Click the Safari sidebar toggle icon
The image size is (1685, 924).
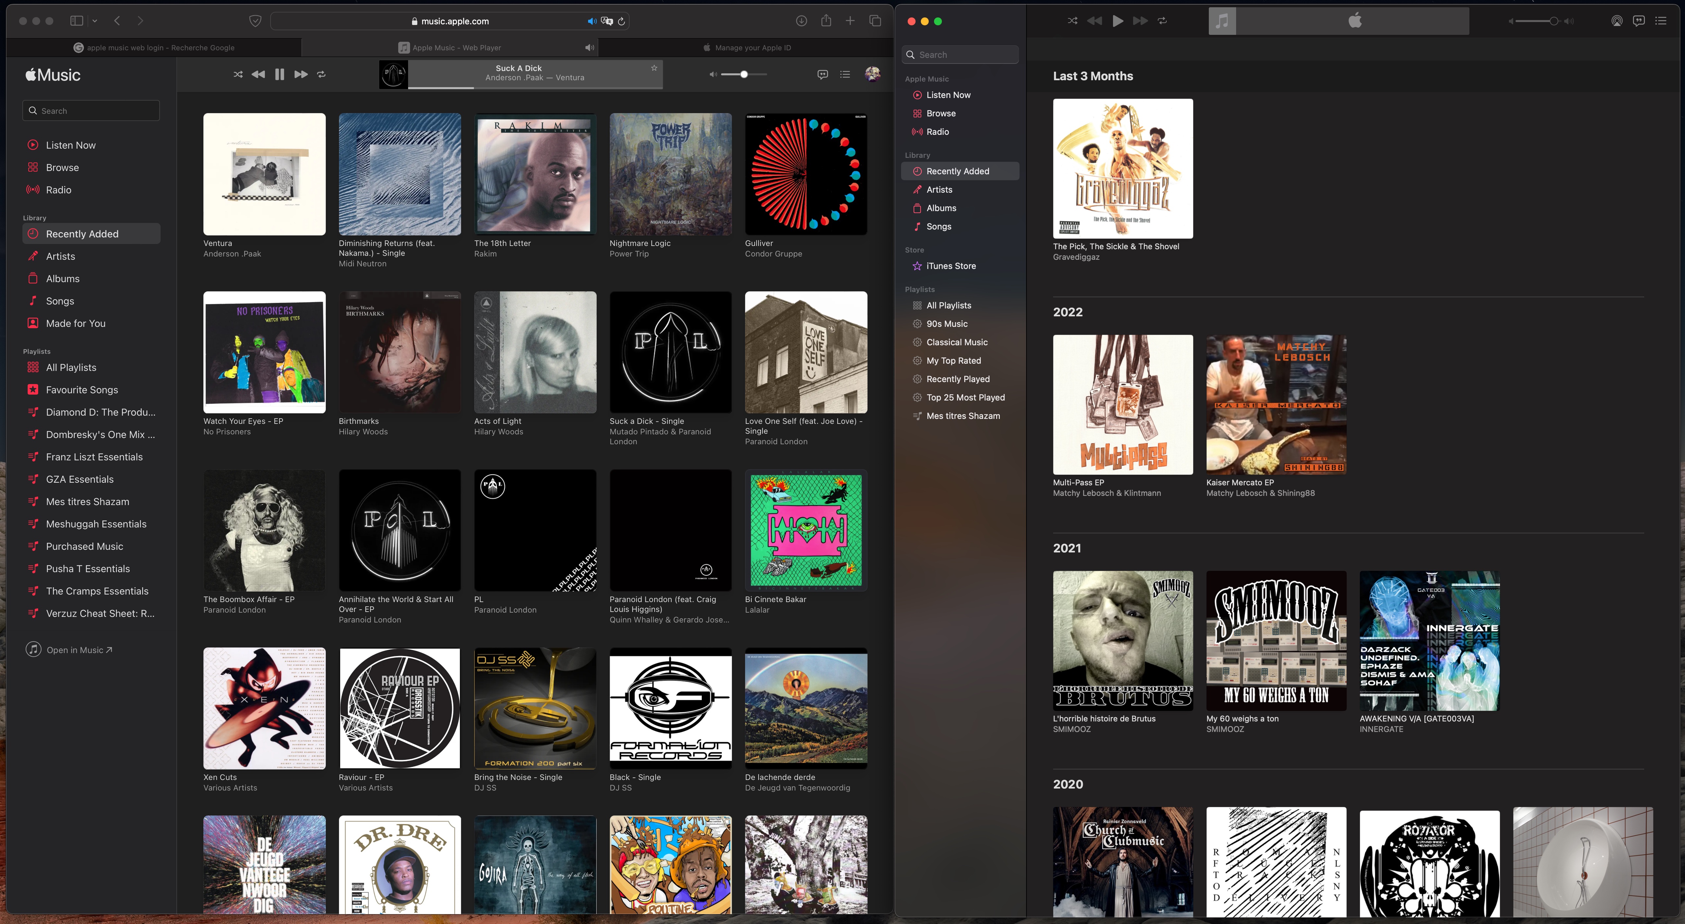click(77, 21)
